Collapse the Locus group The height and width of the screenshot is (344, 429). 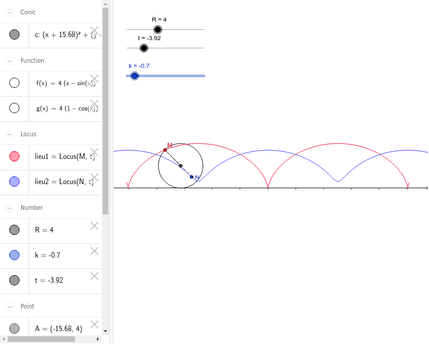click(x=9, y=134)
